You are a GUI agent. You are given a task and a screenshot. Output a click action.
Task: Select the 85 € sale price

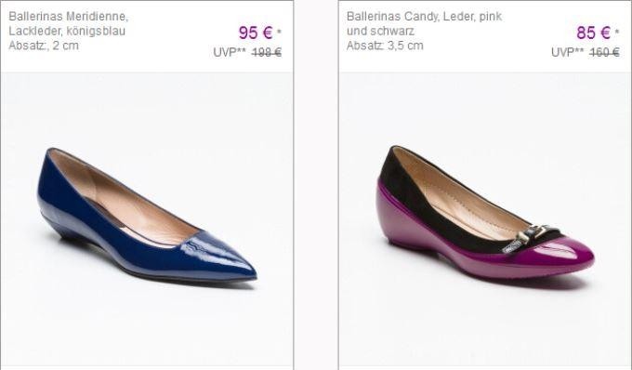pyautogui.click(x=593, y=33)
